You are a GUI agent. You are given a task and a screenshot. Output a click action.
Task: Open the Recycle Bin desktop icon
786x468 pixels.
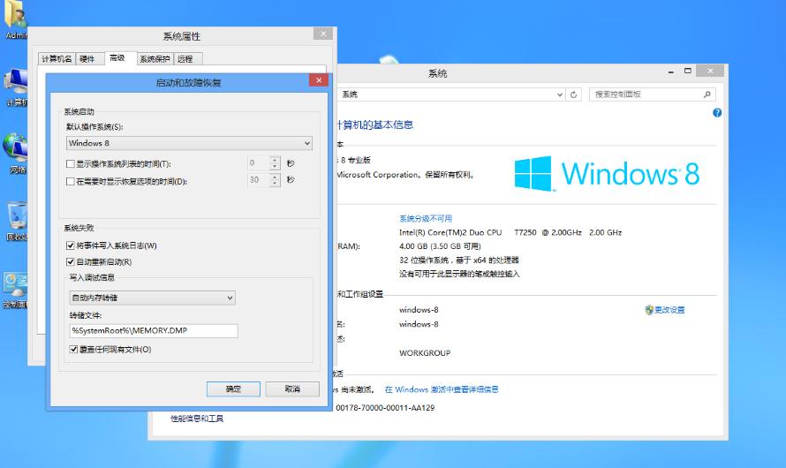[x=17, y=221]
